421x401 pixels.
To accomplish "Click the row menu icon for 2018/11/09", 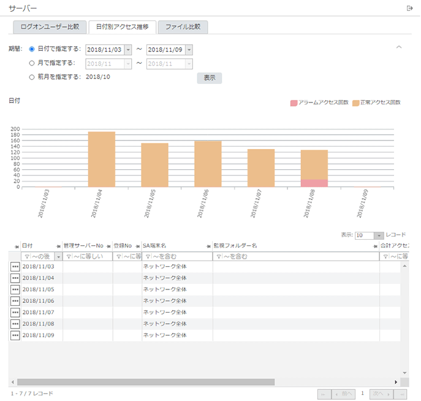I will click(15, 335).
